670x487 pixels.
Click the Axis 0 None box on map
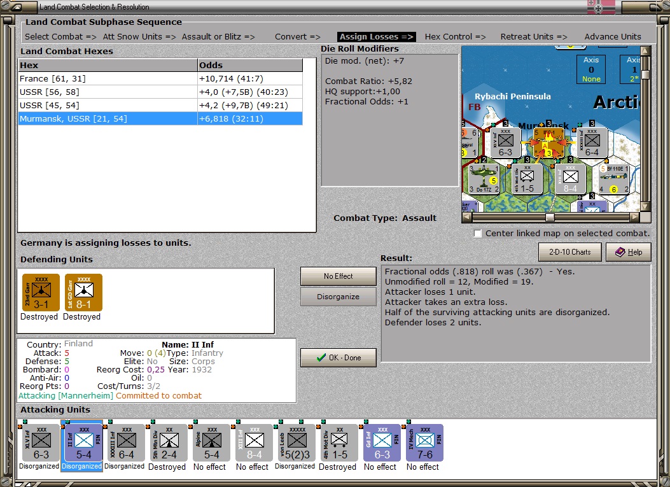click(591, 69)
